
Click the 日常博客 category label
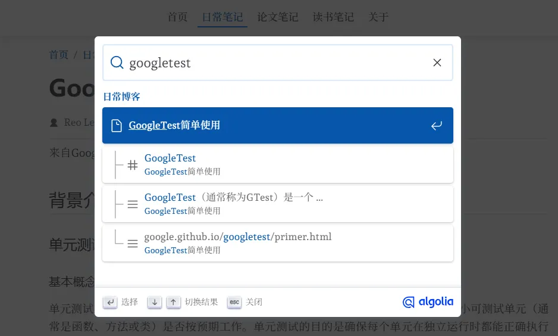[122, 97]
